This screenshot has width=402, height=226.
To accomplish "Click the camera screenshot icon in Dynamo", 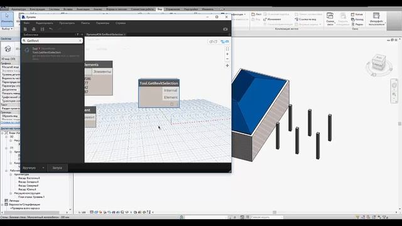I will click(225, 30).
